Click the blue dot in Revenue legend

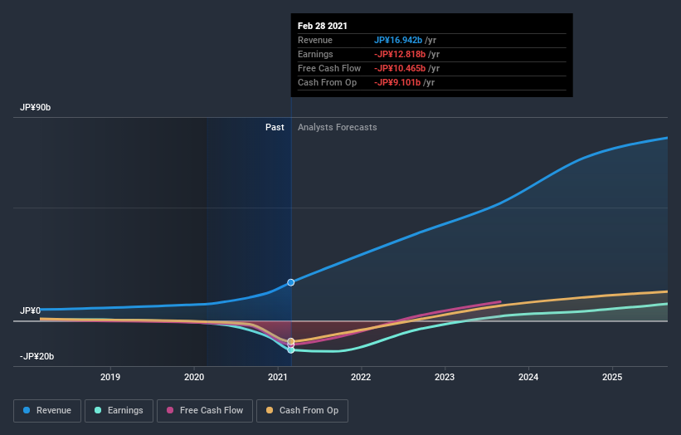pos(27,410)
